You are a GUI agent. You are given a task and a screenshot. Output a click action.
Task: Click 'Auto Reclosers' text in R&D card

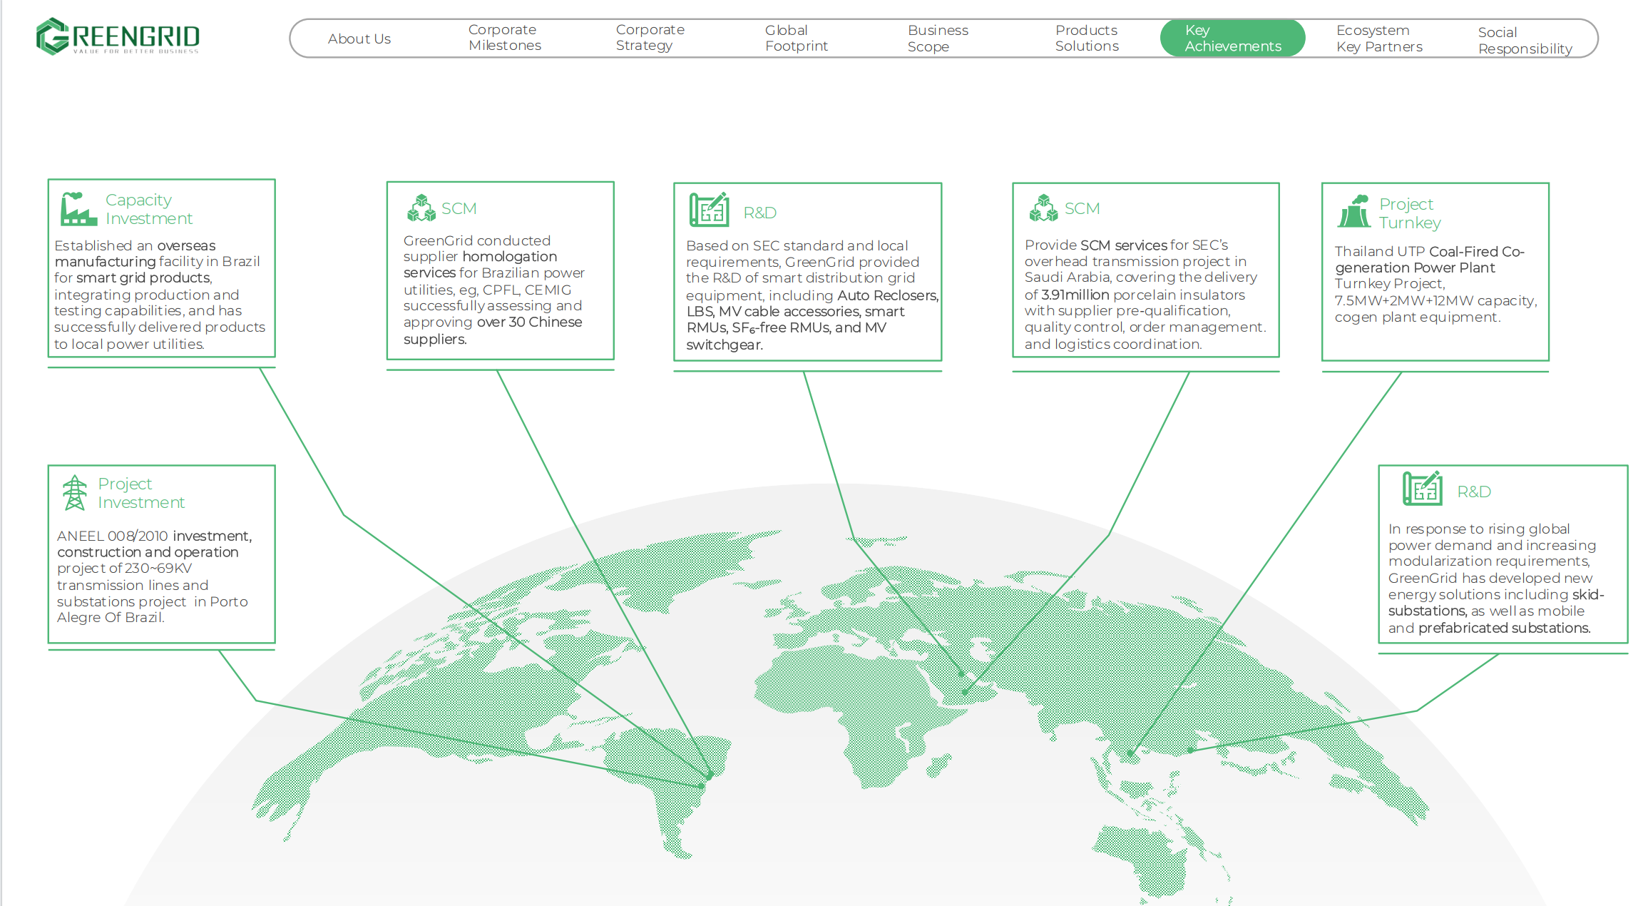click(888, 295)
